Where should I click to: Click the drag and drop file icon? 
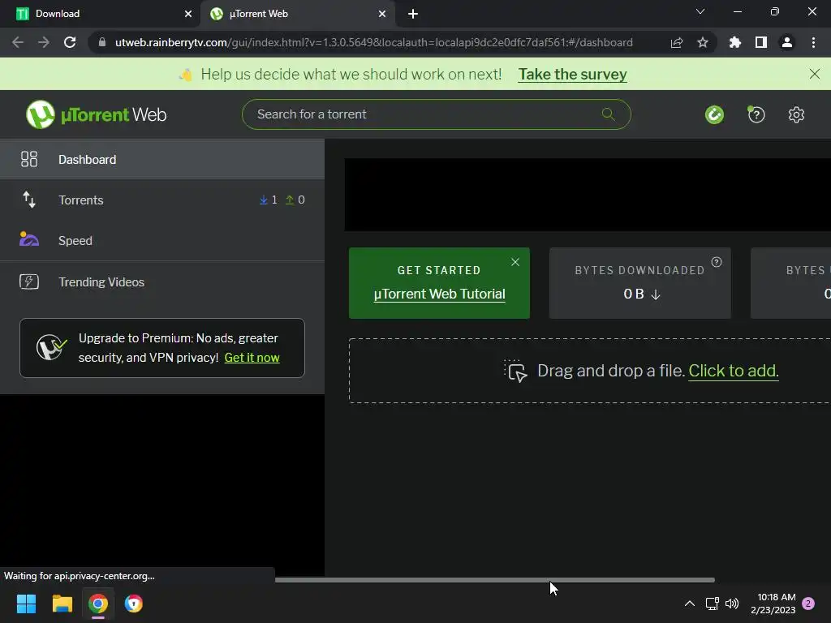pyautogui.click(x=515, y=370)
